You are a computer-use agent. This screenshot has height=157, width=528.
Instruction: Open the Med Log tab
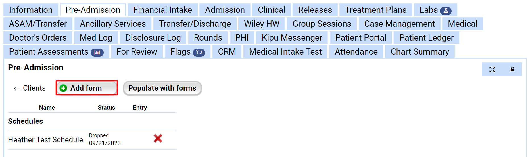click(x=96, y=38)
